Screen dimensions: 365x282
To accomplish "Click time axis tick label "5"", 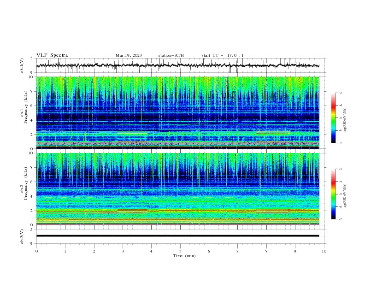I will click(180, 251).
